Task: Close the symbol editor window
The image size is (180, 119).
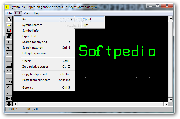Action: 167,6
